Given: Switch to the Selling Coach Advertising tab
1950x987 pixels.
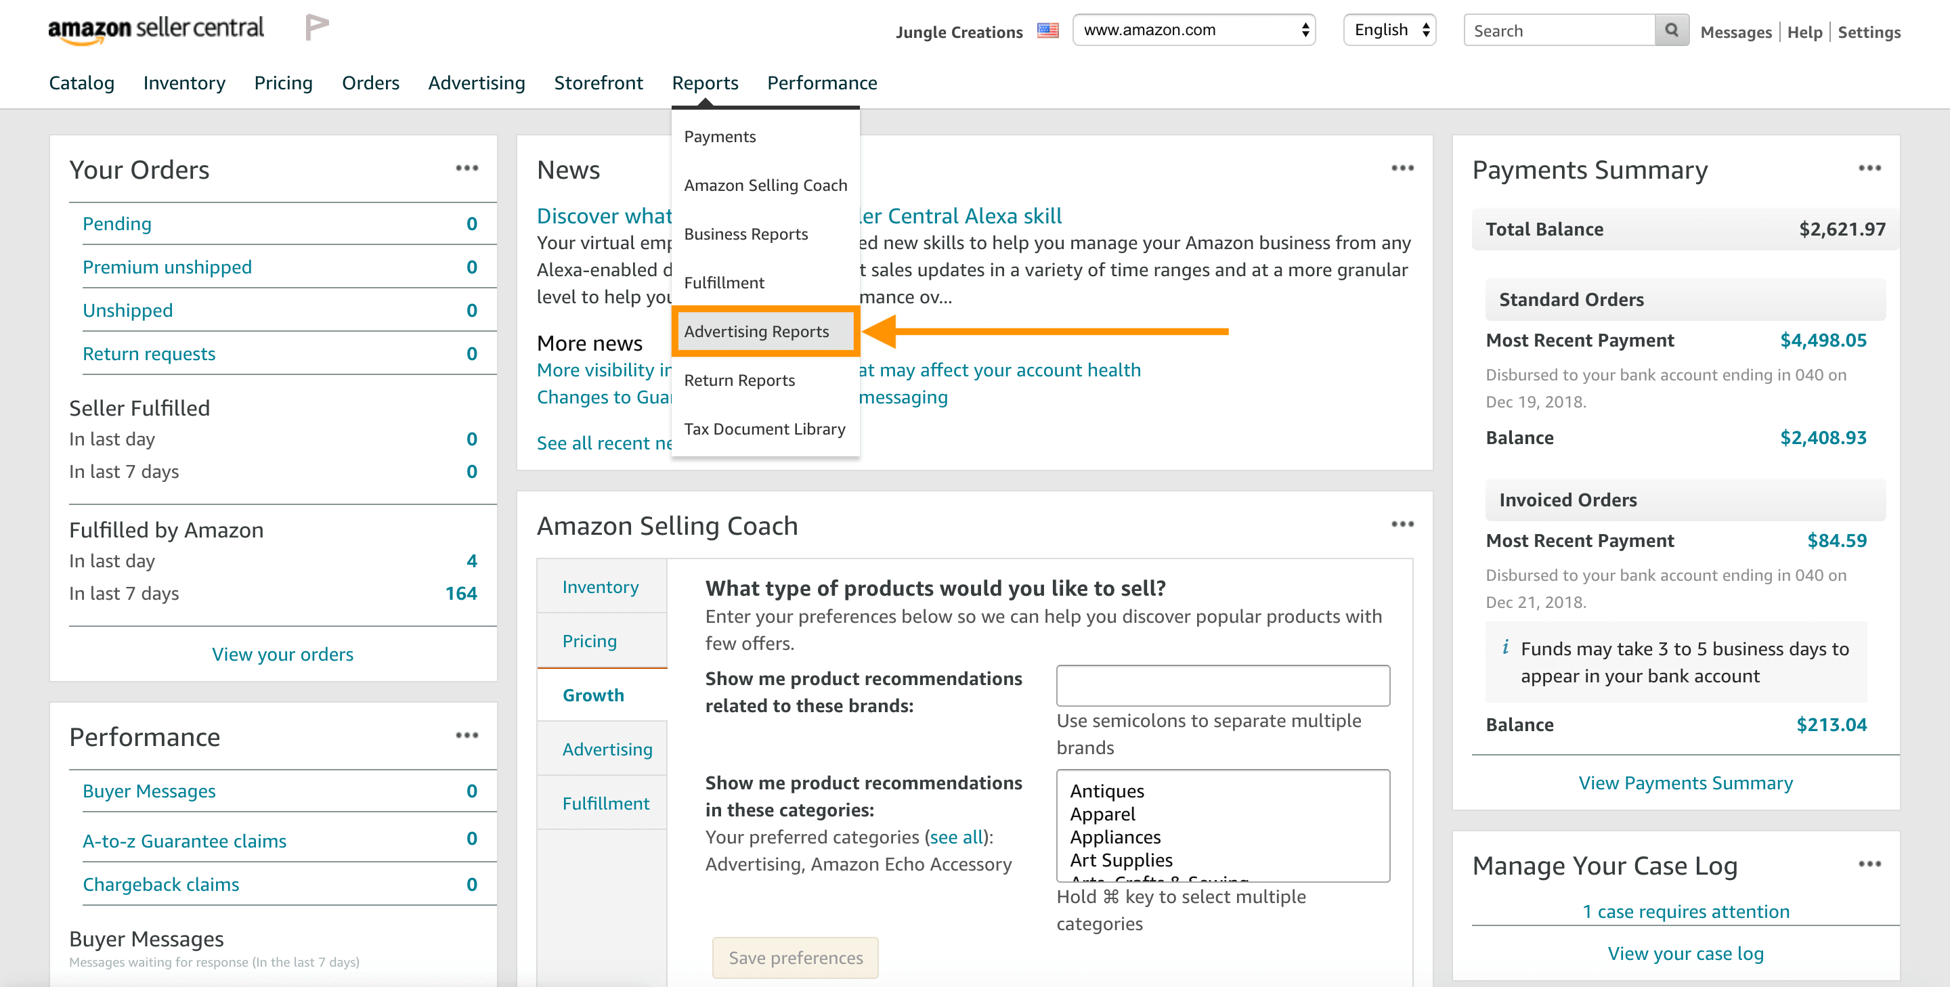Looking at the screenshot, I should pyautogui.click(x=601, y=749).
